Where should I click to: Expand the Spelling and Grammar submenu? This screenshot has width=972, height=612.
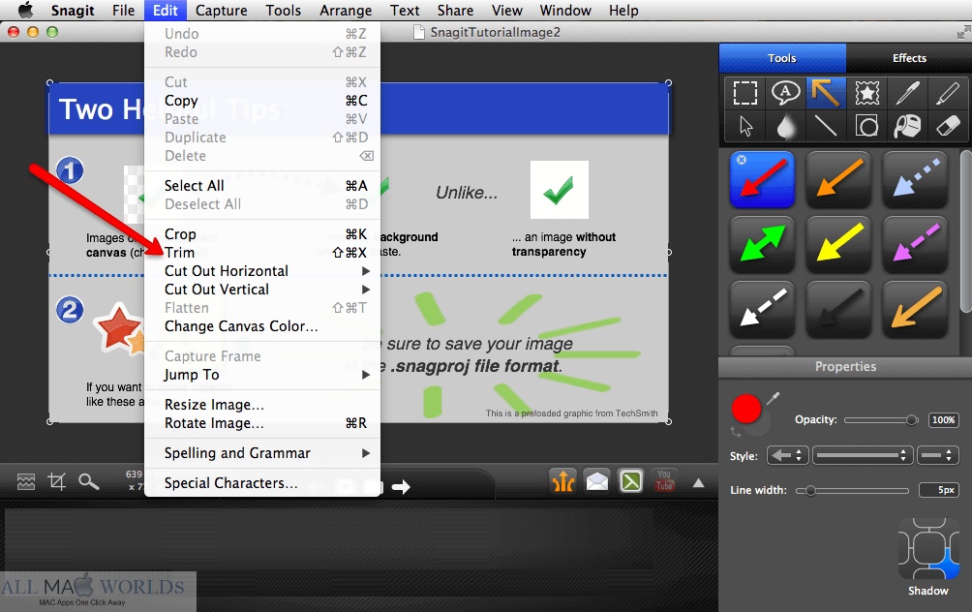[x=262, y=453]
